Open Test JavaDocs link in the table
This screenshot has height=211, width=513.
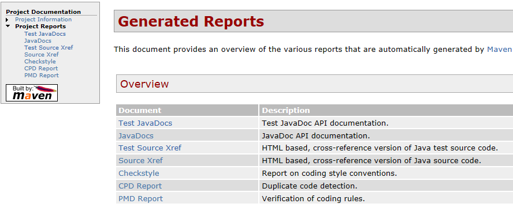click(145, 123)
